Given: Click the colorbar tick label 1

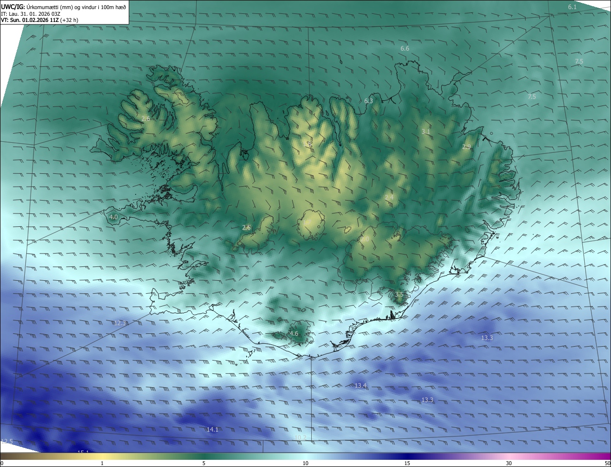Looking at the screenshot, I should pyautogui.click(x=102, y=463).
